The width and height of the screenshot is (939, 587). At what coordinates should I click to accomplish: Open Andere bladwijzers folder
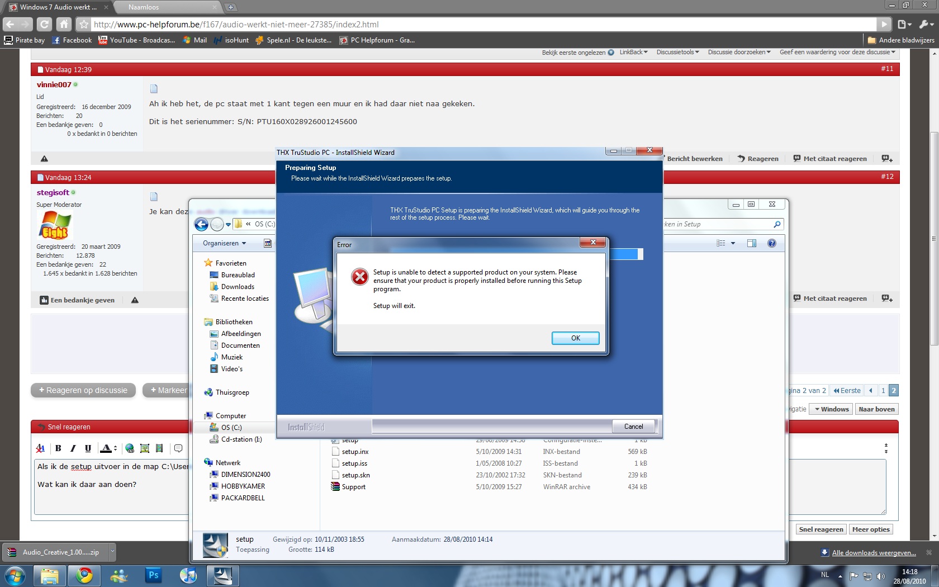pos(901,40)
